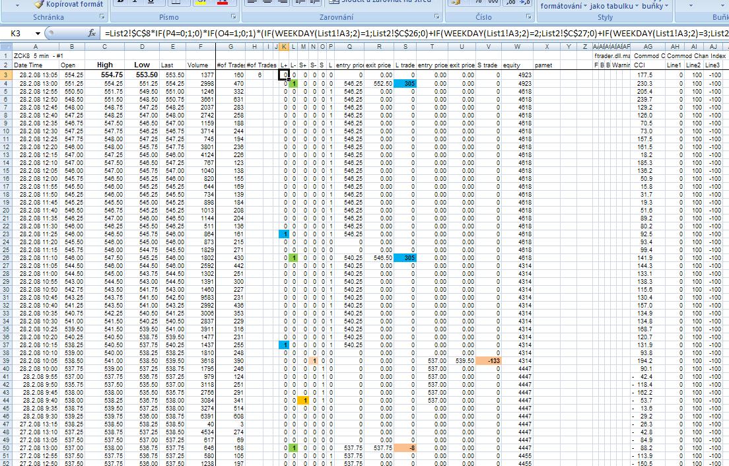This screenshot has height=466, width=729.
Task: Click the Name Box showing K3
Action: [17, 33]
